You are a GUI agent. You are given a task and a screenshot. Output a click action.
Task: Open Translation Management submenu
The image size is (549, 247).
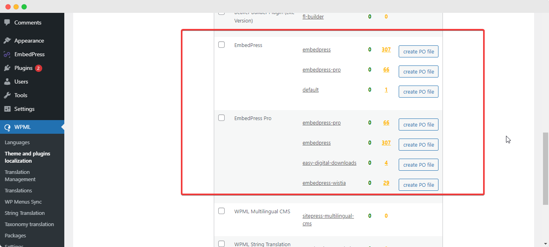tap(20, 176)
